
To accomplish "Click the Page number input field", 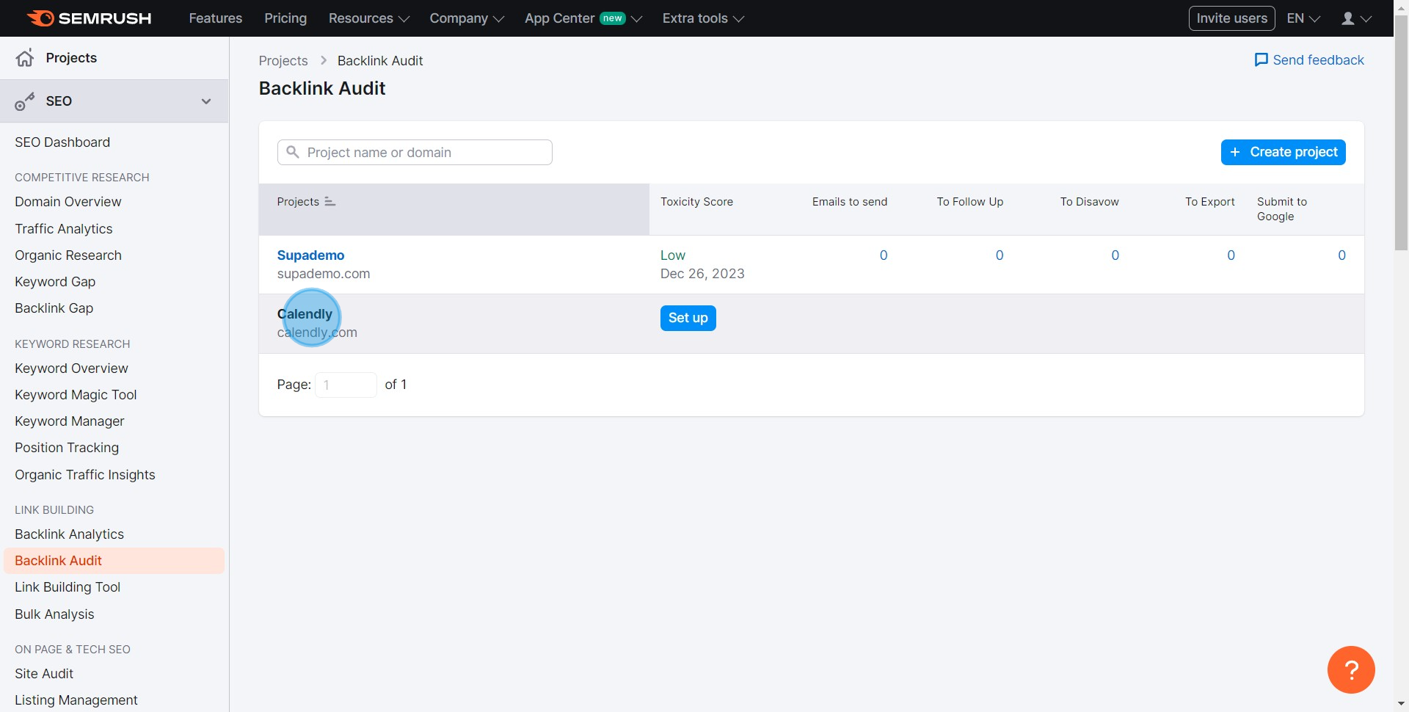I will 346,385.
